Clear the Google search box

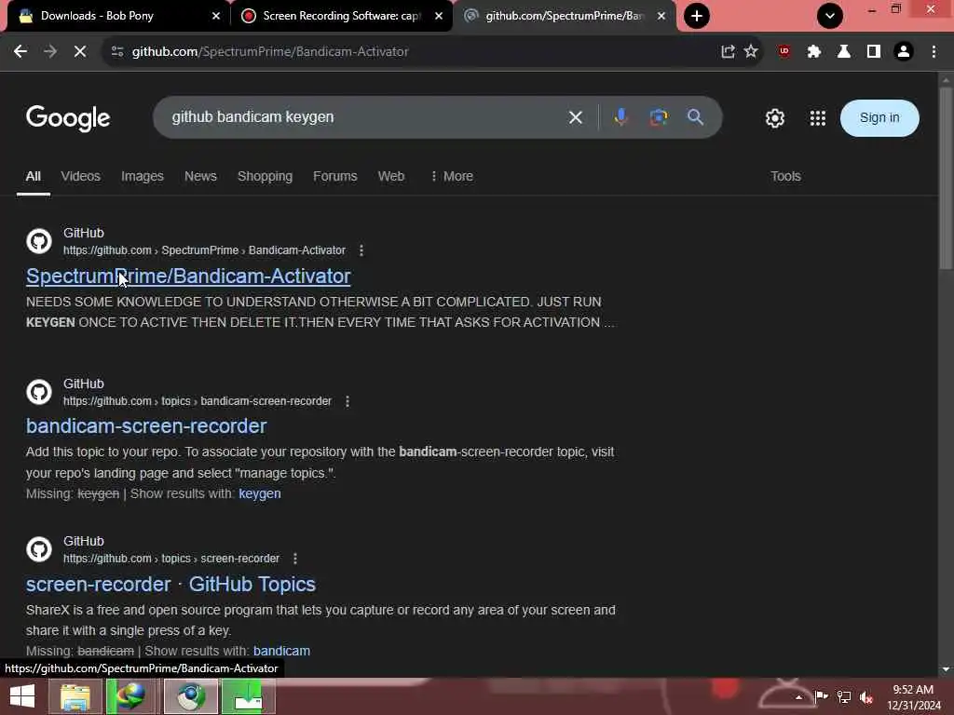pos(575,117)
